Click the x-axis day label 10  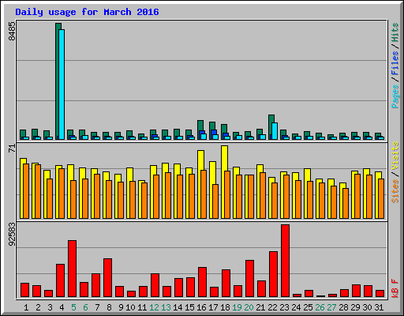pos(130,307)
